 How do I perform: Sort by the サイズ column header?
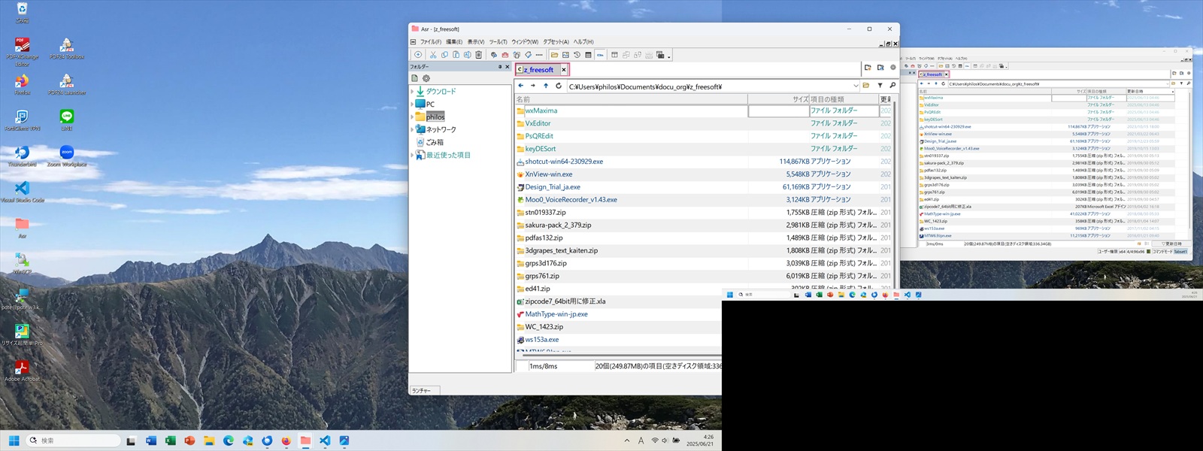click(778, 99)
